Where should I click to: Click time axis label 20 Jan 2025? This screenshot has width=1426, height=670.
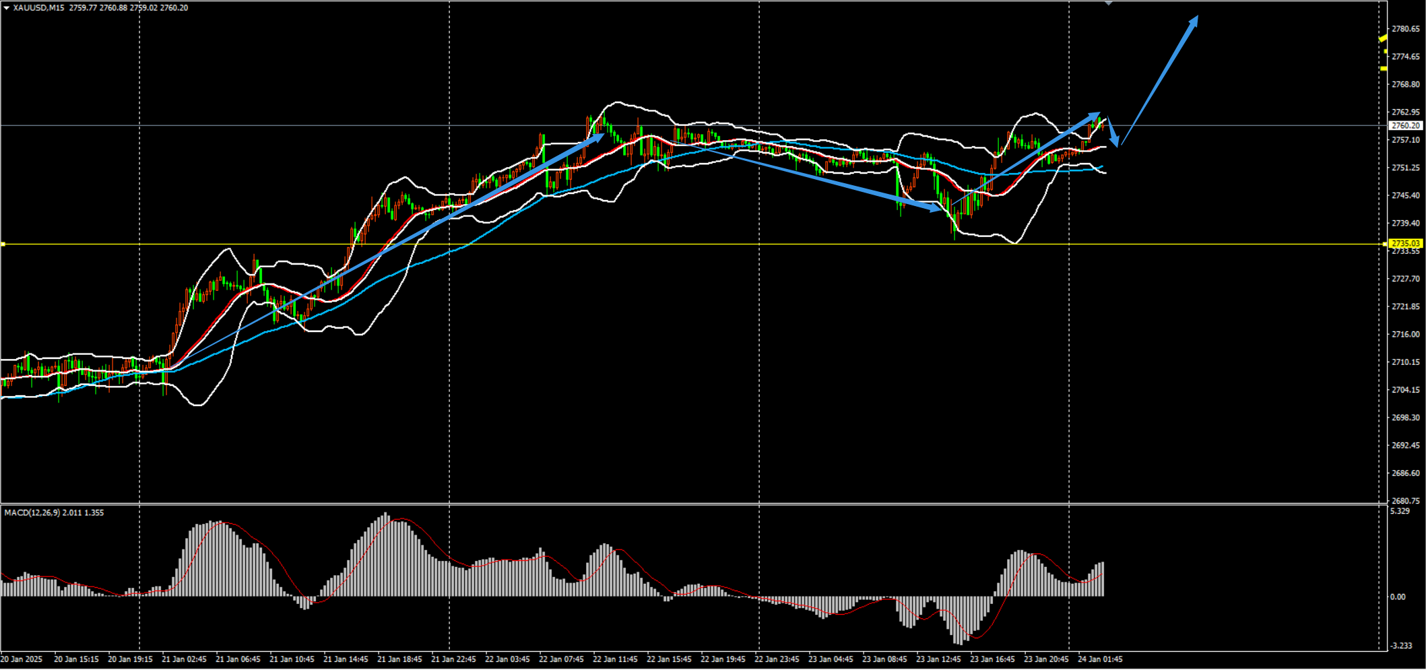pyautogui.click(x=22, y=659)
